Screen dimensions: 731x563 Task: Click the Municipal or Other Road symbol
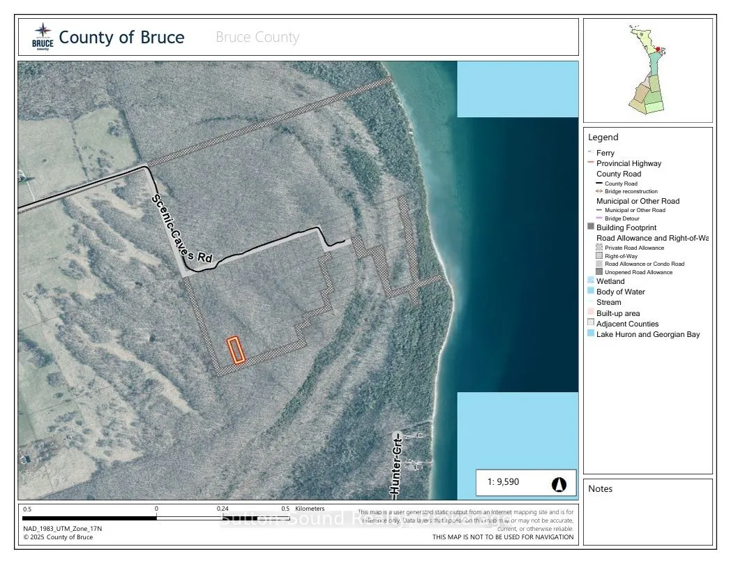[598, 210]
